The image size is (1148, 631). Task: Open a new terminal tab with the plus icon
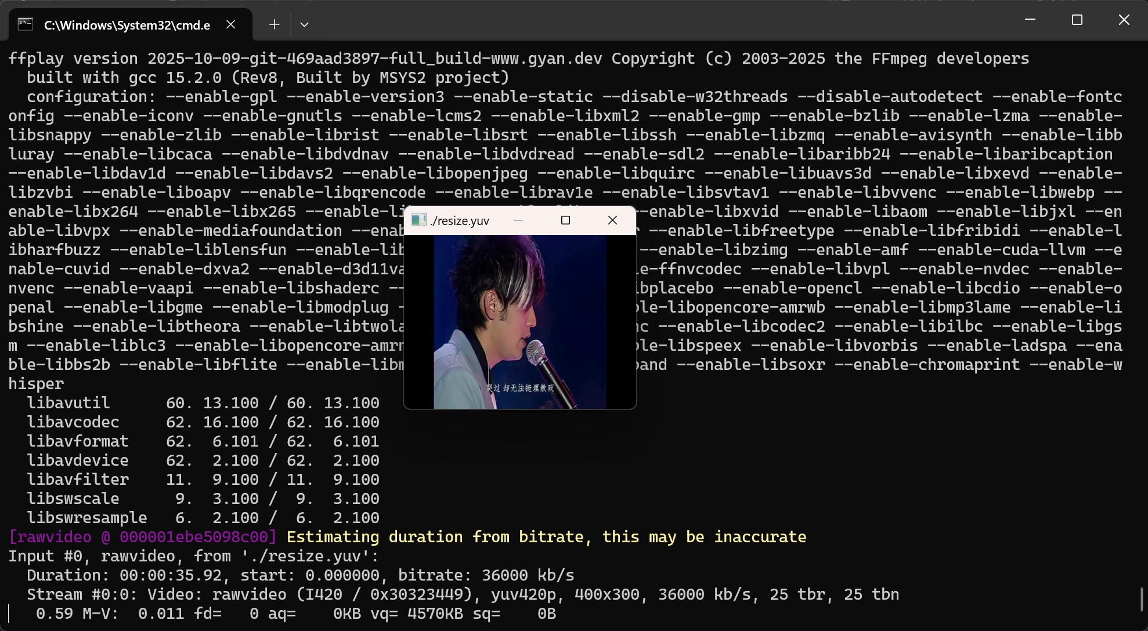pos(275,24)
